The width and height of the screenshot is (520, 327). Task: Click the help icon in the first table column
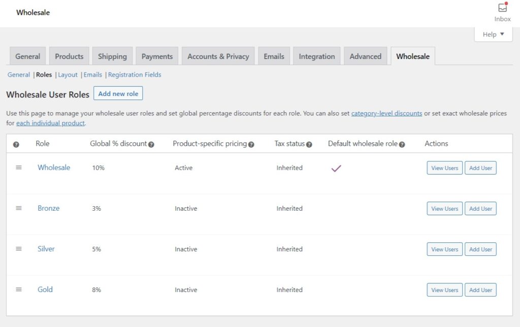(x=16, y=144)
